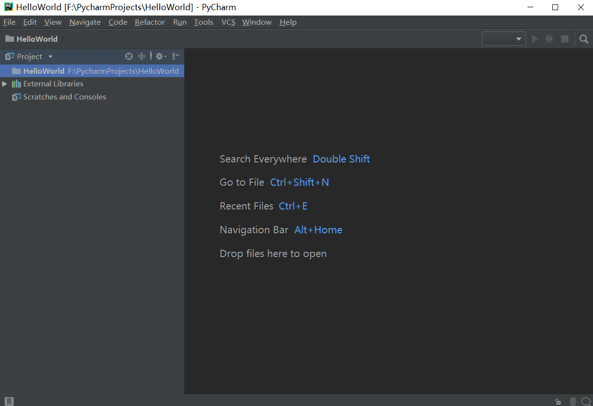Toggle the read-only lock icon in status bar
Screen dimensions: 593x406
[x=558, y=402]
